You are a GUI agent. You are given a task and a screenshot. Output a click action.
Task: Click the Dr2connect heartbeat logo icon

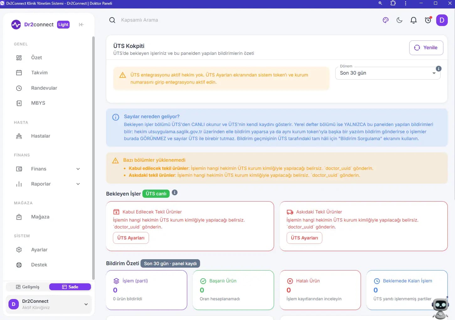(x=16, y=24)
